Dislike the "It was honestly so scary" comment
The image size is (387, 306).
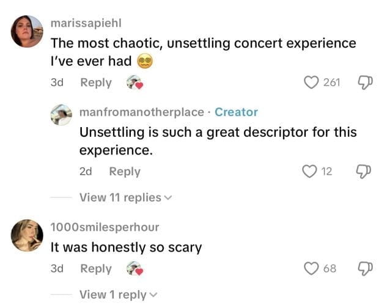click(366, 268)
